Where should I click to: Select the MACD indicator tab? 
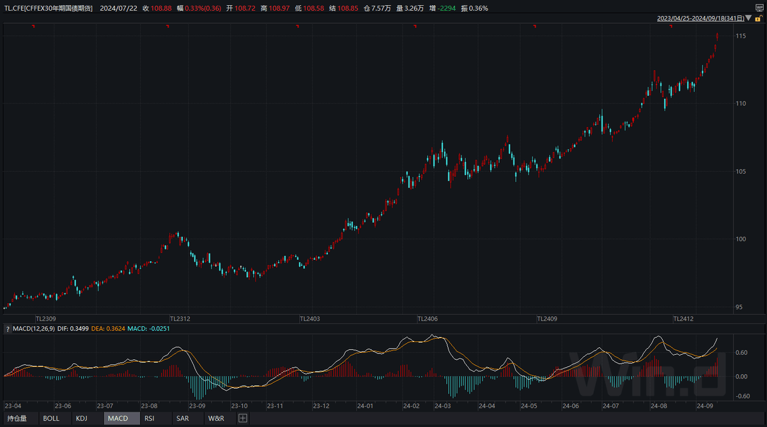tap(118, 419)
